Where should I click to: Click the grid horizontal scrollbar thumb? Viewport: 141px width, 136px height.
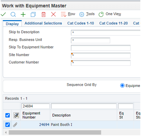click(x=55, y=132)
